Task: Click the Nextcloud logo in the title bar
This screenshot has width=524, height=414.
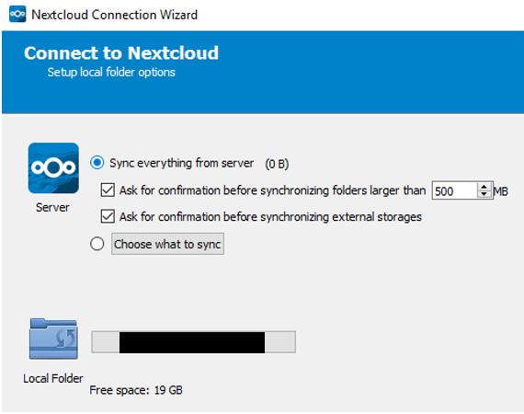Action: [17, 14]
